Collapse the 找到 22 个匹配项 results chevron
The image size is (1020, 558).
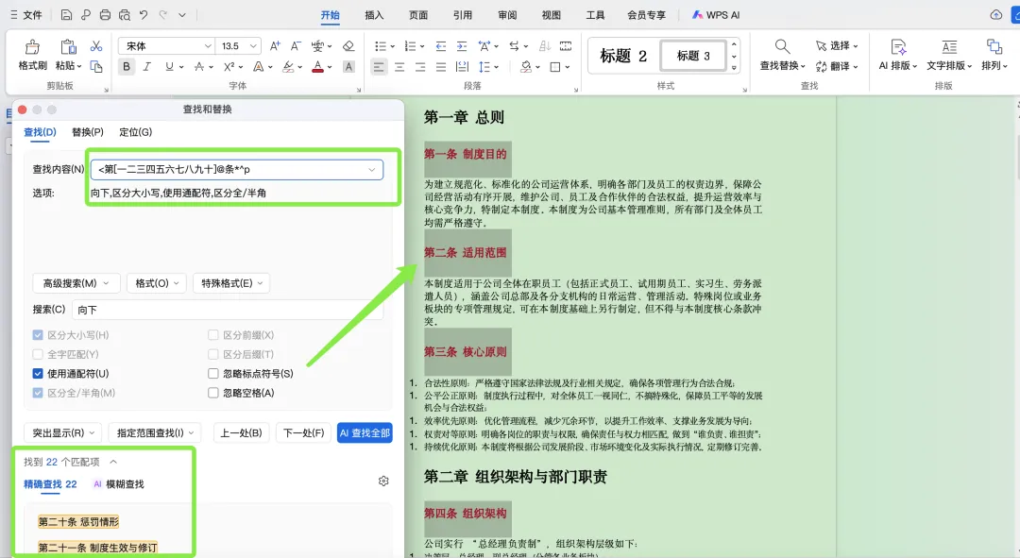pyautogui.click(x=113, y=462)
